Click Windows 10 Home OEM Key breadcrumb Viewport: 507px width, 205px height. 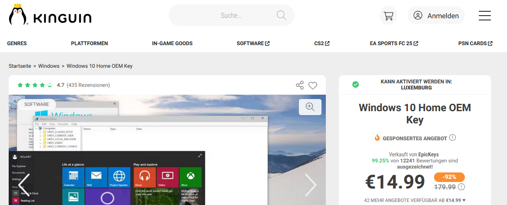99,66
